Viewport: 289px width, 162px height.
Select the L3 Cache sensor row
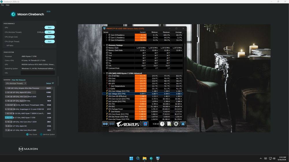pyautogui.click(x=142, y=88)
